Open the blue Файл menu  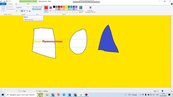point(3,4)
